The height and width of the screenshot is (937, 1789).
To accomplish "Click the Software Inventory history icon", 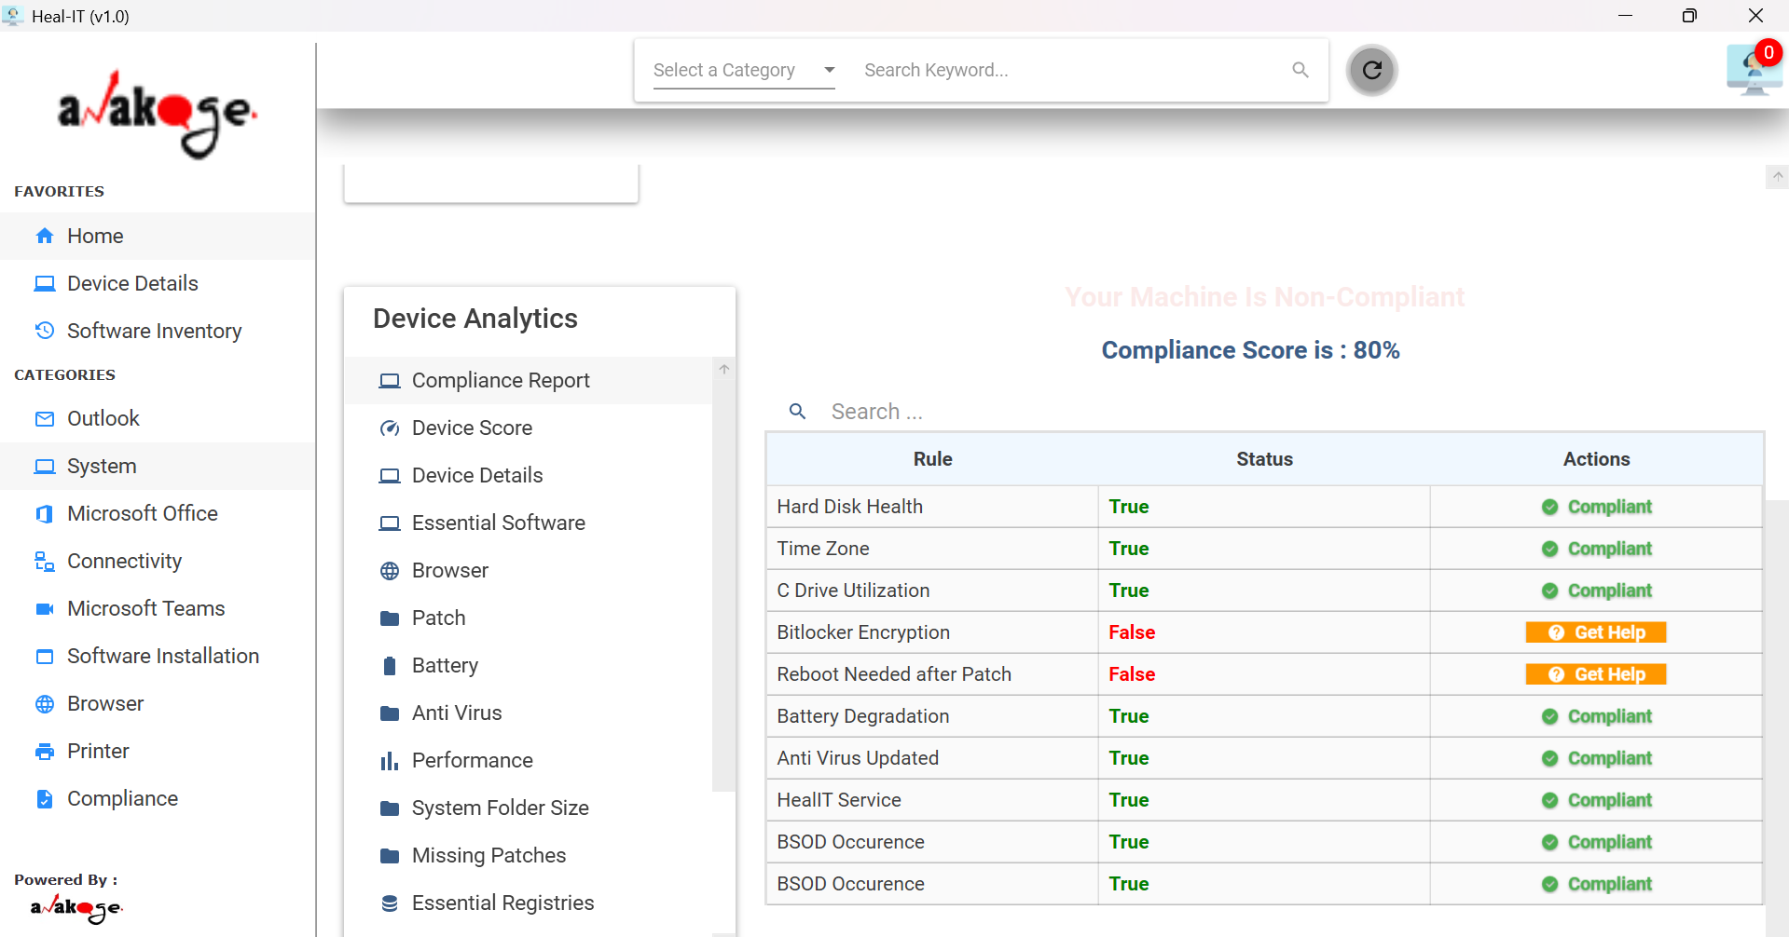I will click(45, 331).
